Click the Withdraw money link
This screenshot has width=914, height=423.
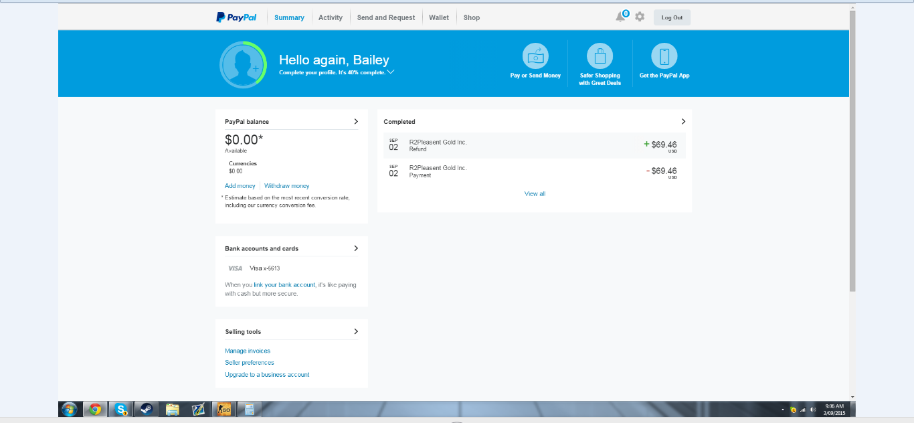tap(287, 186)
